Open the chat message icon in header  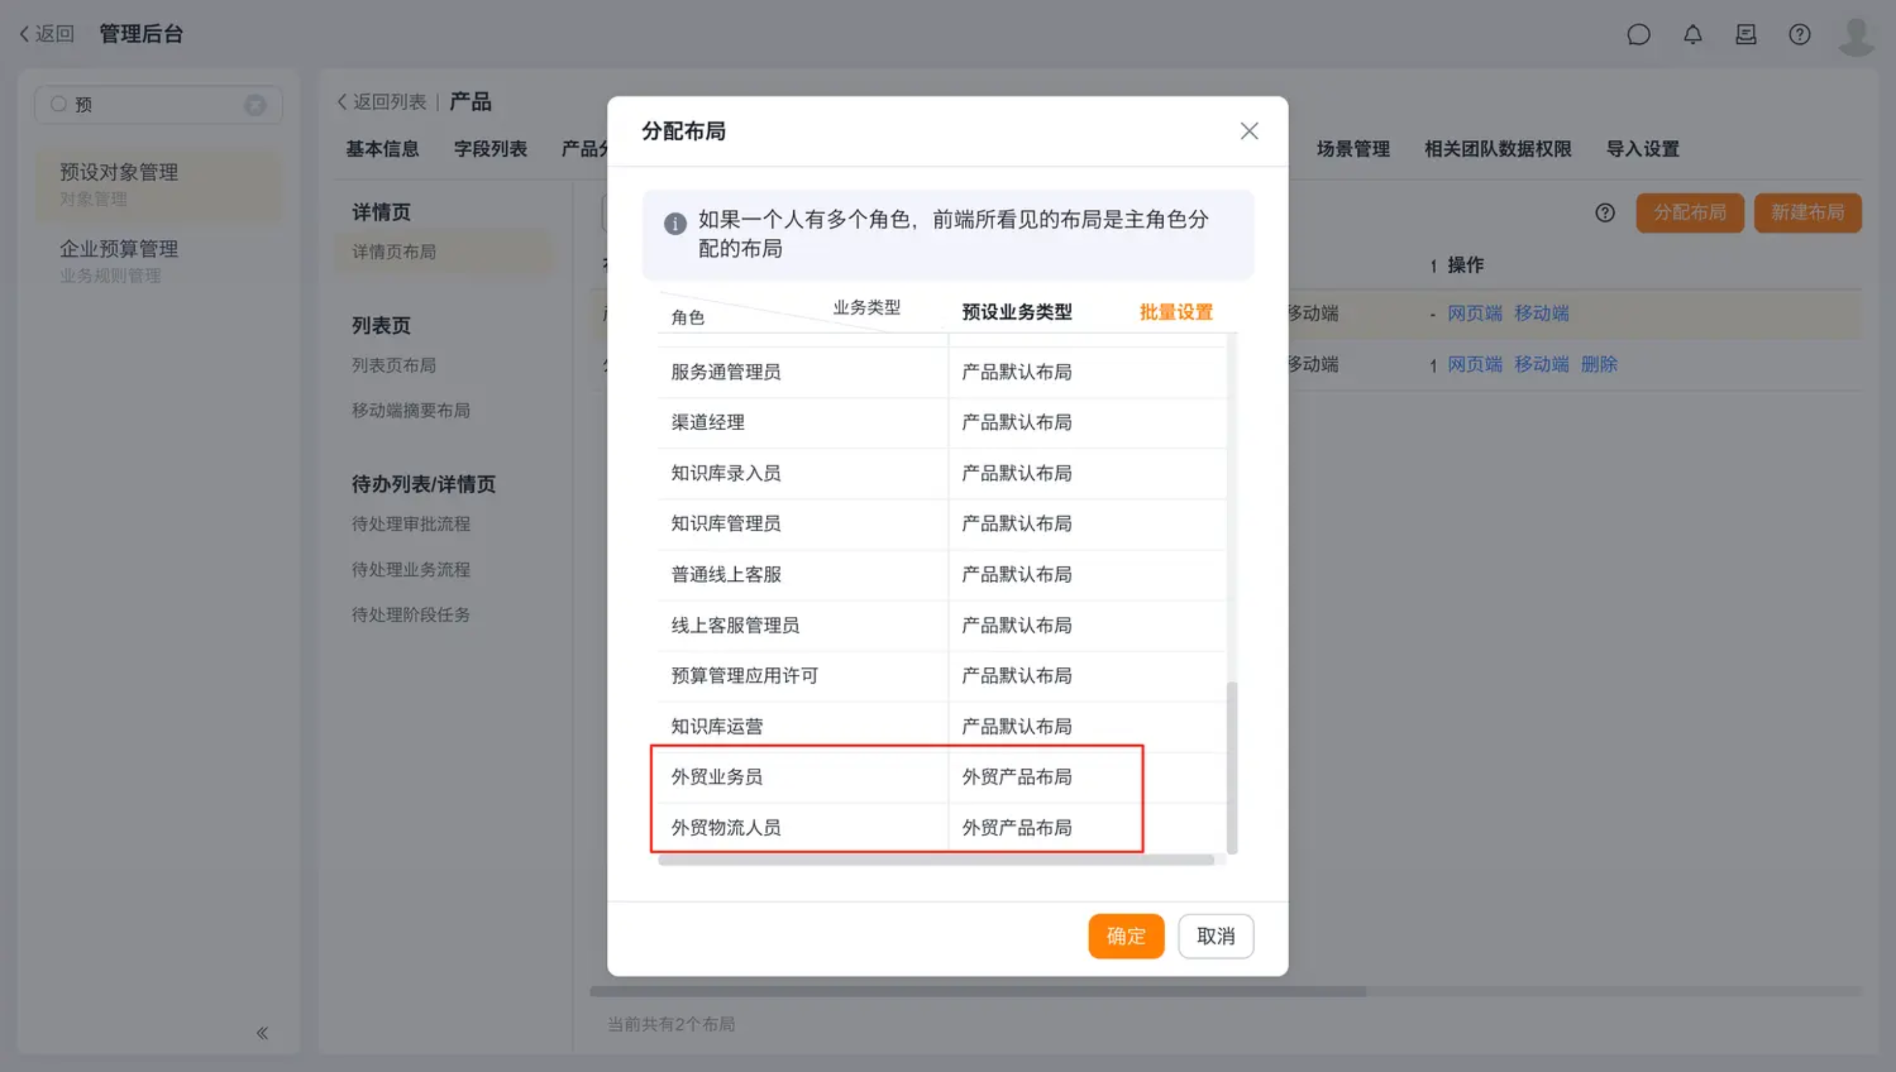click(x=1639, y=35)
